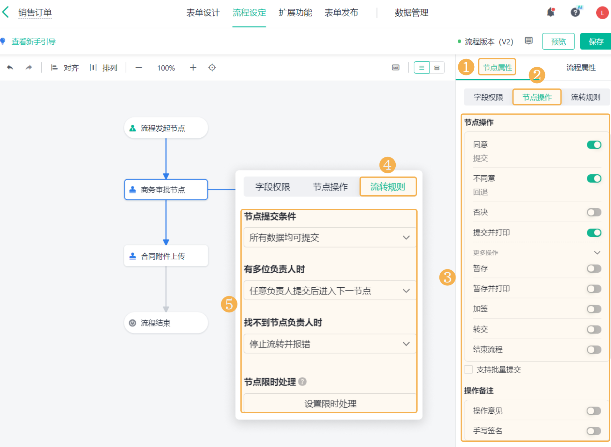Click the 保存 button
Image resolution: width=611 pixels, height=447 pixels.
(x=595, y=41)
